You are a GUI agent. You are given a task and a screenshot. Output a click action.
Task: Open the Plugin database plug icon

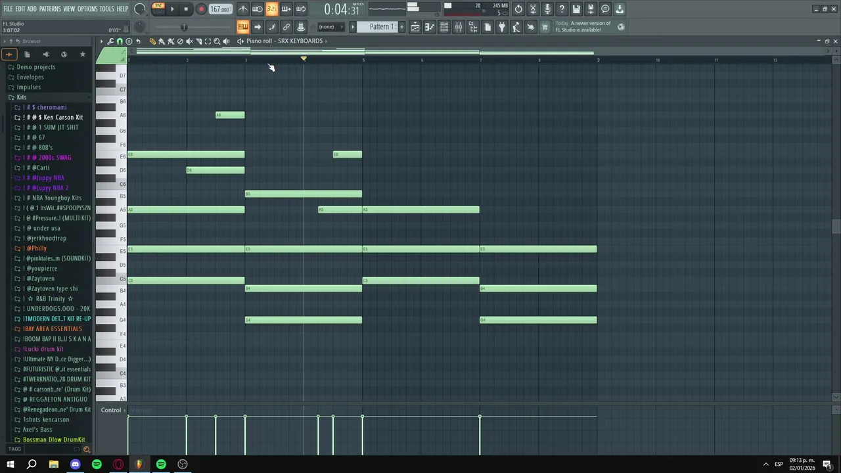click(502, 27)
